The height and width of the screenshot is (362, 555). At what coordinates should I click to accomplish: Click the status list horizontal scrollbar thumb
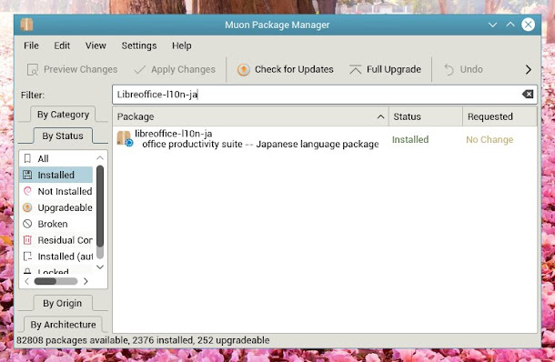[45, 281]
